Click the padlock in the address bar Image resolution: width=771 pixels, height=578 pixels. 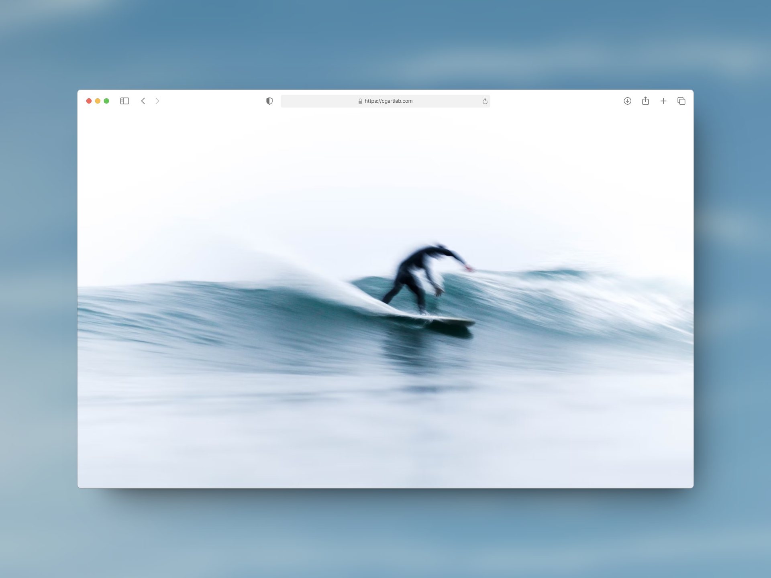point(360,102)
